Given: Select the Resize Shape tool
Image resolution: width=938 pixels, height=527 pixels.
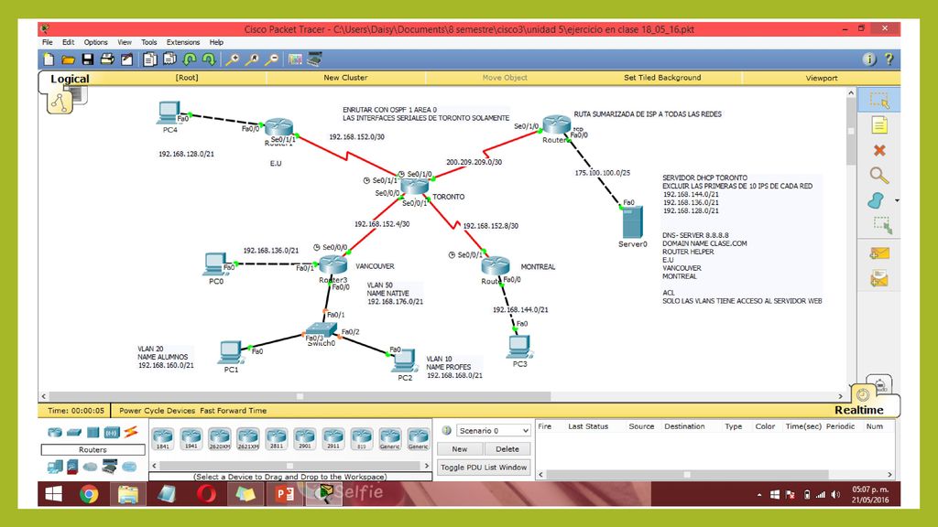Looking at the screenshot, I should coord(882,225).
